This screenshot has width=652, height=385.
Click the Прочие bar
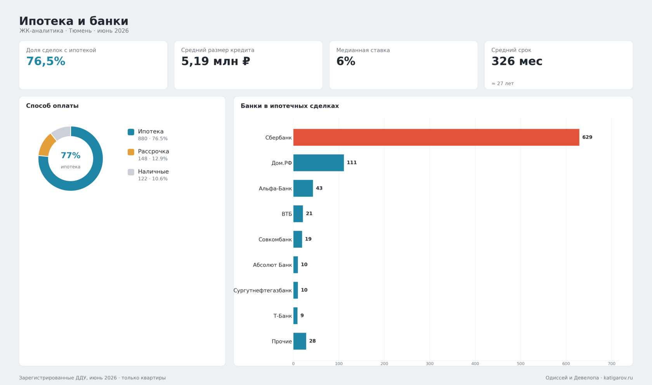click(x=300, y=341)
